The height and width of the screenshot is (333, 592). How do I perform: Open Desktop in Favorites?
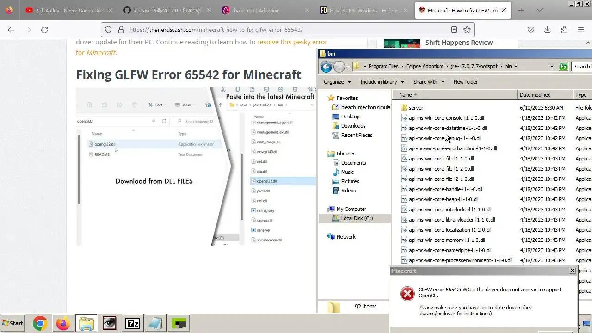click(x=350, y=117)
